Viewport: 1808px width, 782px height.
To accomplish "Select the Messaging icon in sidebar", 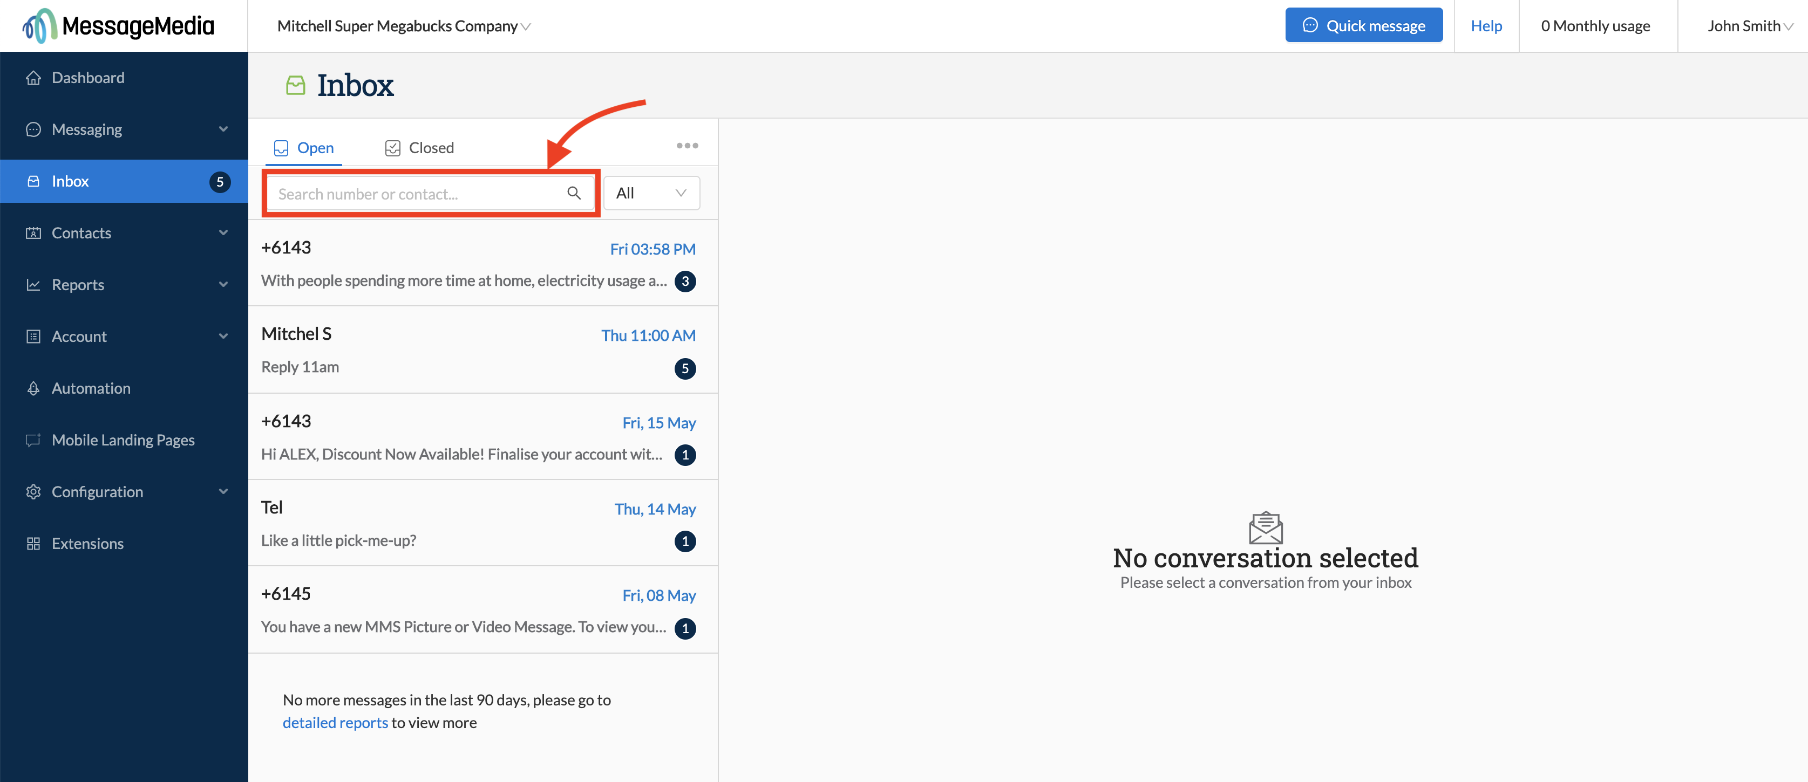I will click(x=33, y=129).
